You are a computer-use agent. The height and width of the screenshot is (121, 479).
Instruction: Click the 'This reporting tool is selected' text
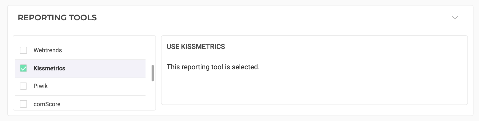[x=213, y=67]
